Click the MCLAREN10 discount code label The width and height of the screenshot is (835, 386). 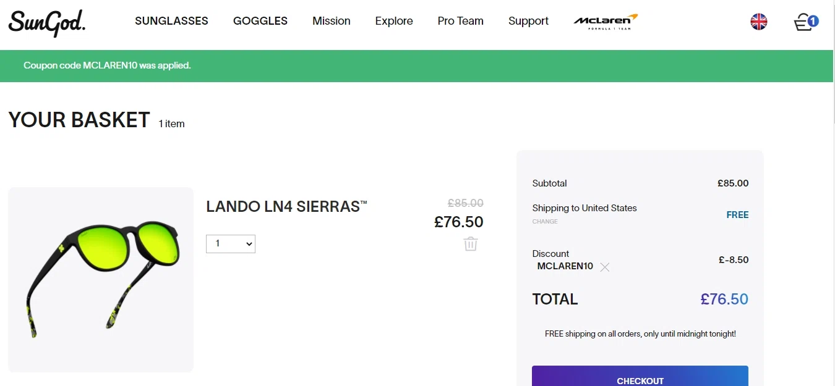565,266
